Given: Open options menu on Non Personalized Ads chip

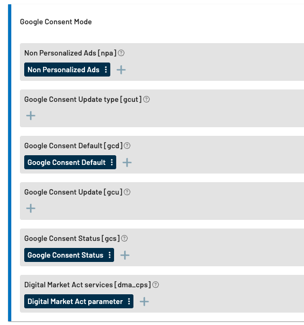Looking at the screenshot, I should (106, 70).
